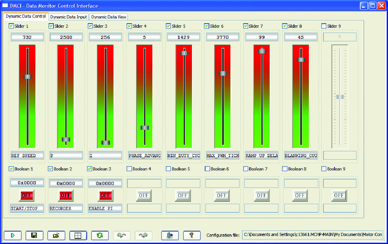The height and width of the screenshot is (244, 388).
Task: Toggle the ENABLE PI OFF button
Action: (x=105, y=195)
